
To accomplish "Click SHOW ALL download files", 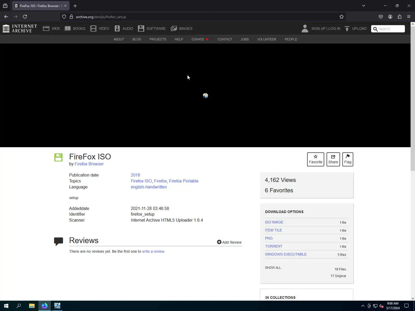I will point(273,268).
